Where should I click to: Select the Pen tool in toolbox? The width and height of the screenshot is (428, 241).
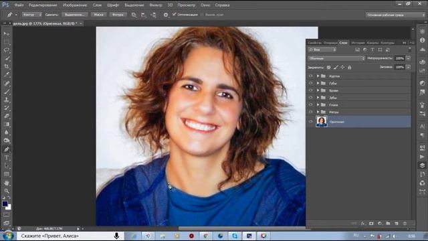point(7,149)
